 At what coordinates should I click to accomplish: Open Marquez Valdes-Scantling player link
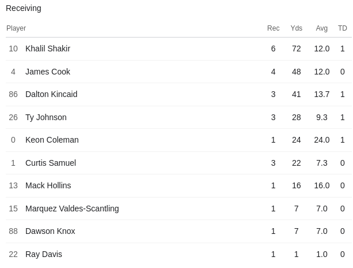pos(72,209)
